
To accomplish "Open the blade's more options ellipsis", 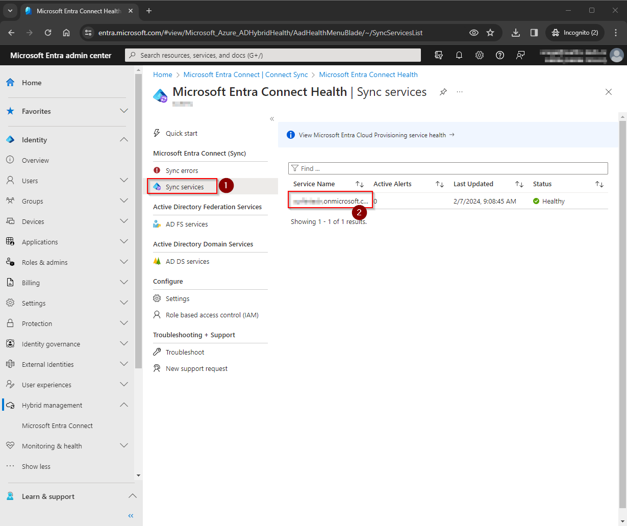I will coord(460,92).
